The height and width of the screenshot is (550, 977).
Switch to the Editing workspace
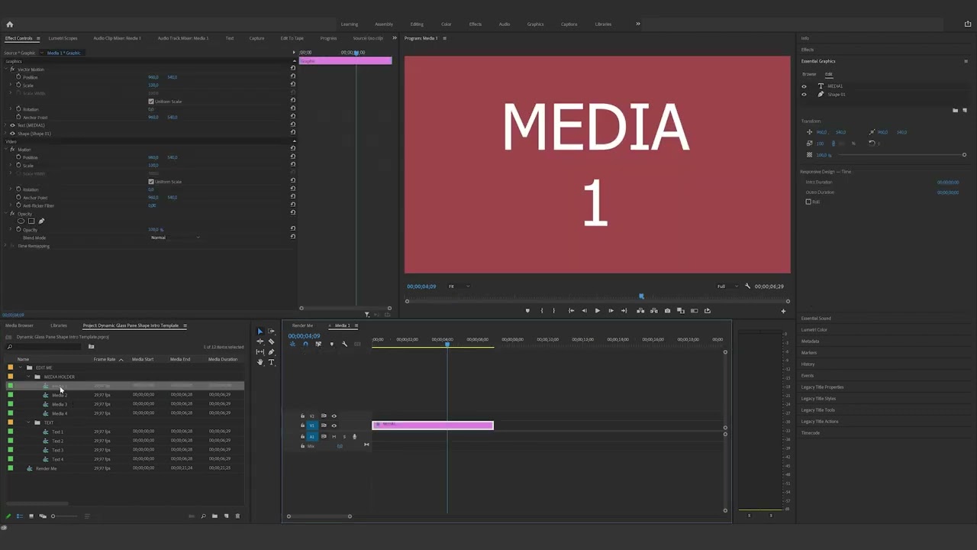[x=417, y=24]
